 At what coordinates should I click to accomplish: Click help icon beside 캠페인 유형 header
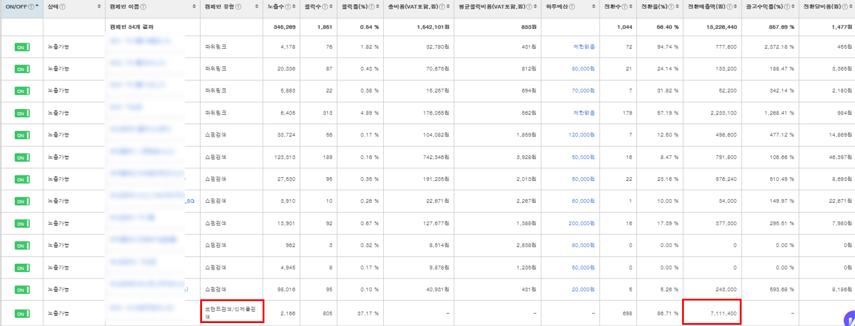238,7
